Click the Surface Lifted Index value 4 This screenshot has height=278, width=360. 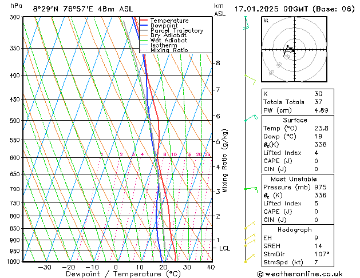tap(317, 153)
